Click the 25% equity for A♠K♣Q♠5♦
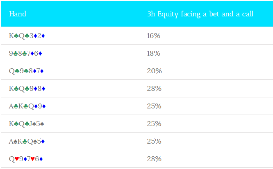The image size is (273, 169). pyautogui.click(x=154, y=141)
